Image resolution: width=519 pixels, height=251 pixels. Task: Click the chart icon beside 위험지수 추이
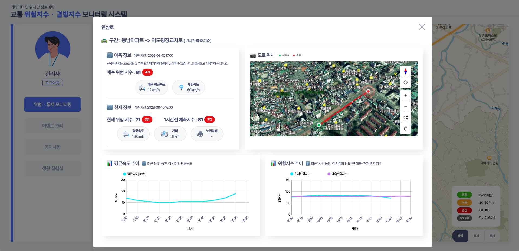[273, 163]
